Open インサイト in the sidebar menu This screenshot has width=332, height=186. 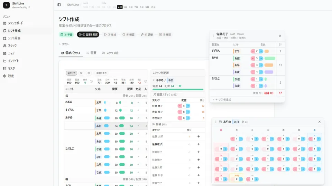13,61
